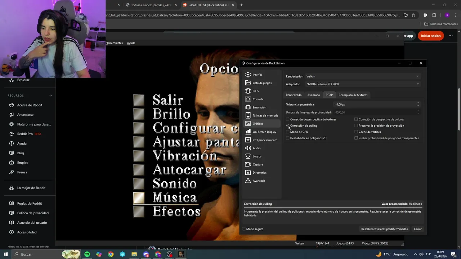Viewport: 461px width, 259px height.
Task: Enable Deshabilitar en polígonos 2D
Action: 306,138
